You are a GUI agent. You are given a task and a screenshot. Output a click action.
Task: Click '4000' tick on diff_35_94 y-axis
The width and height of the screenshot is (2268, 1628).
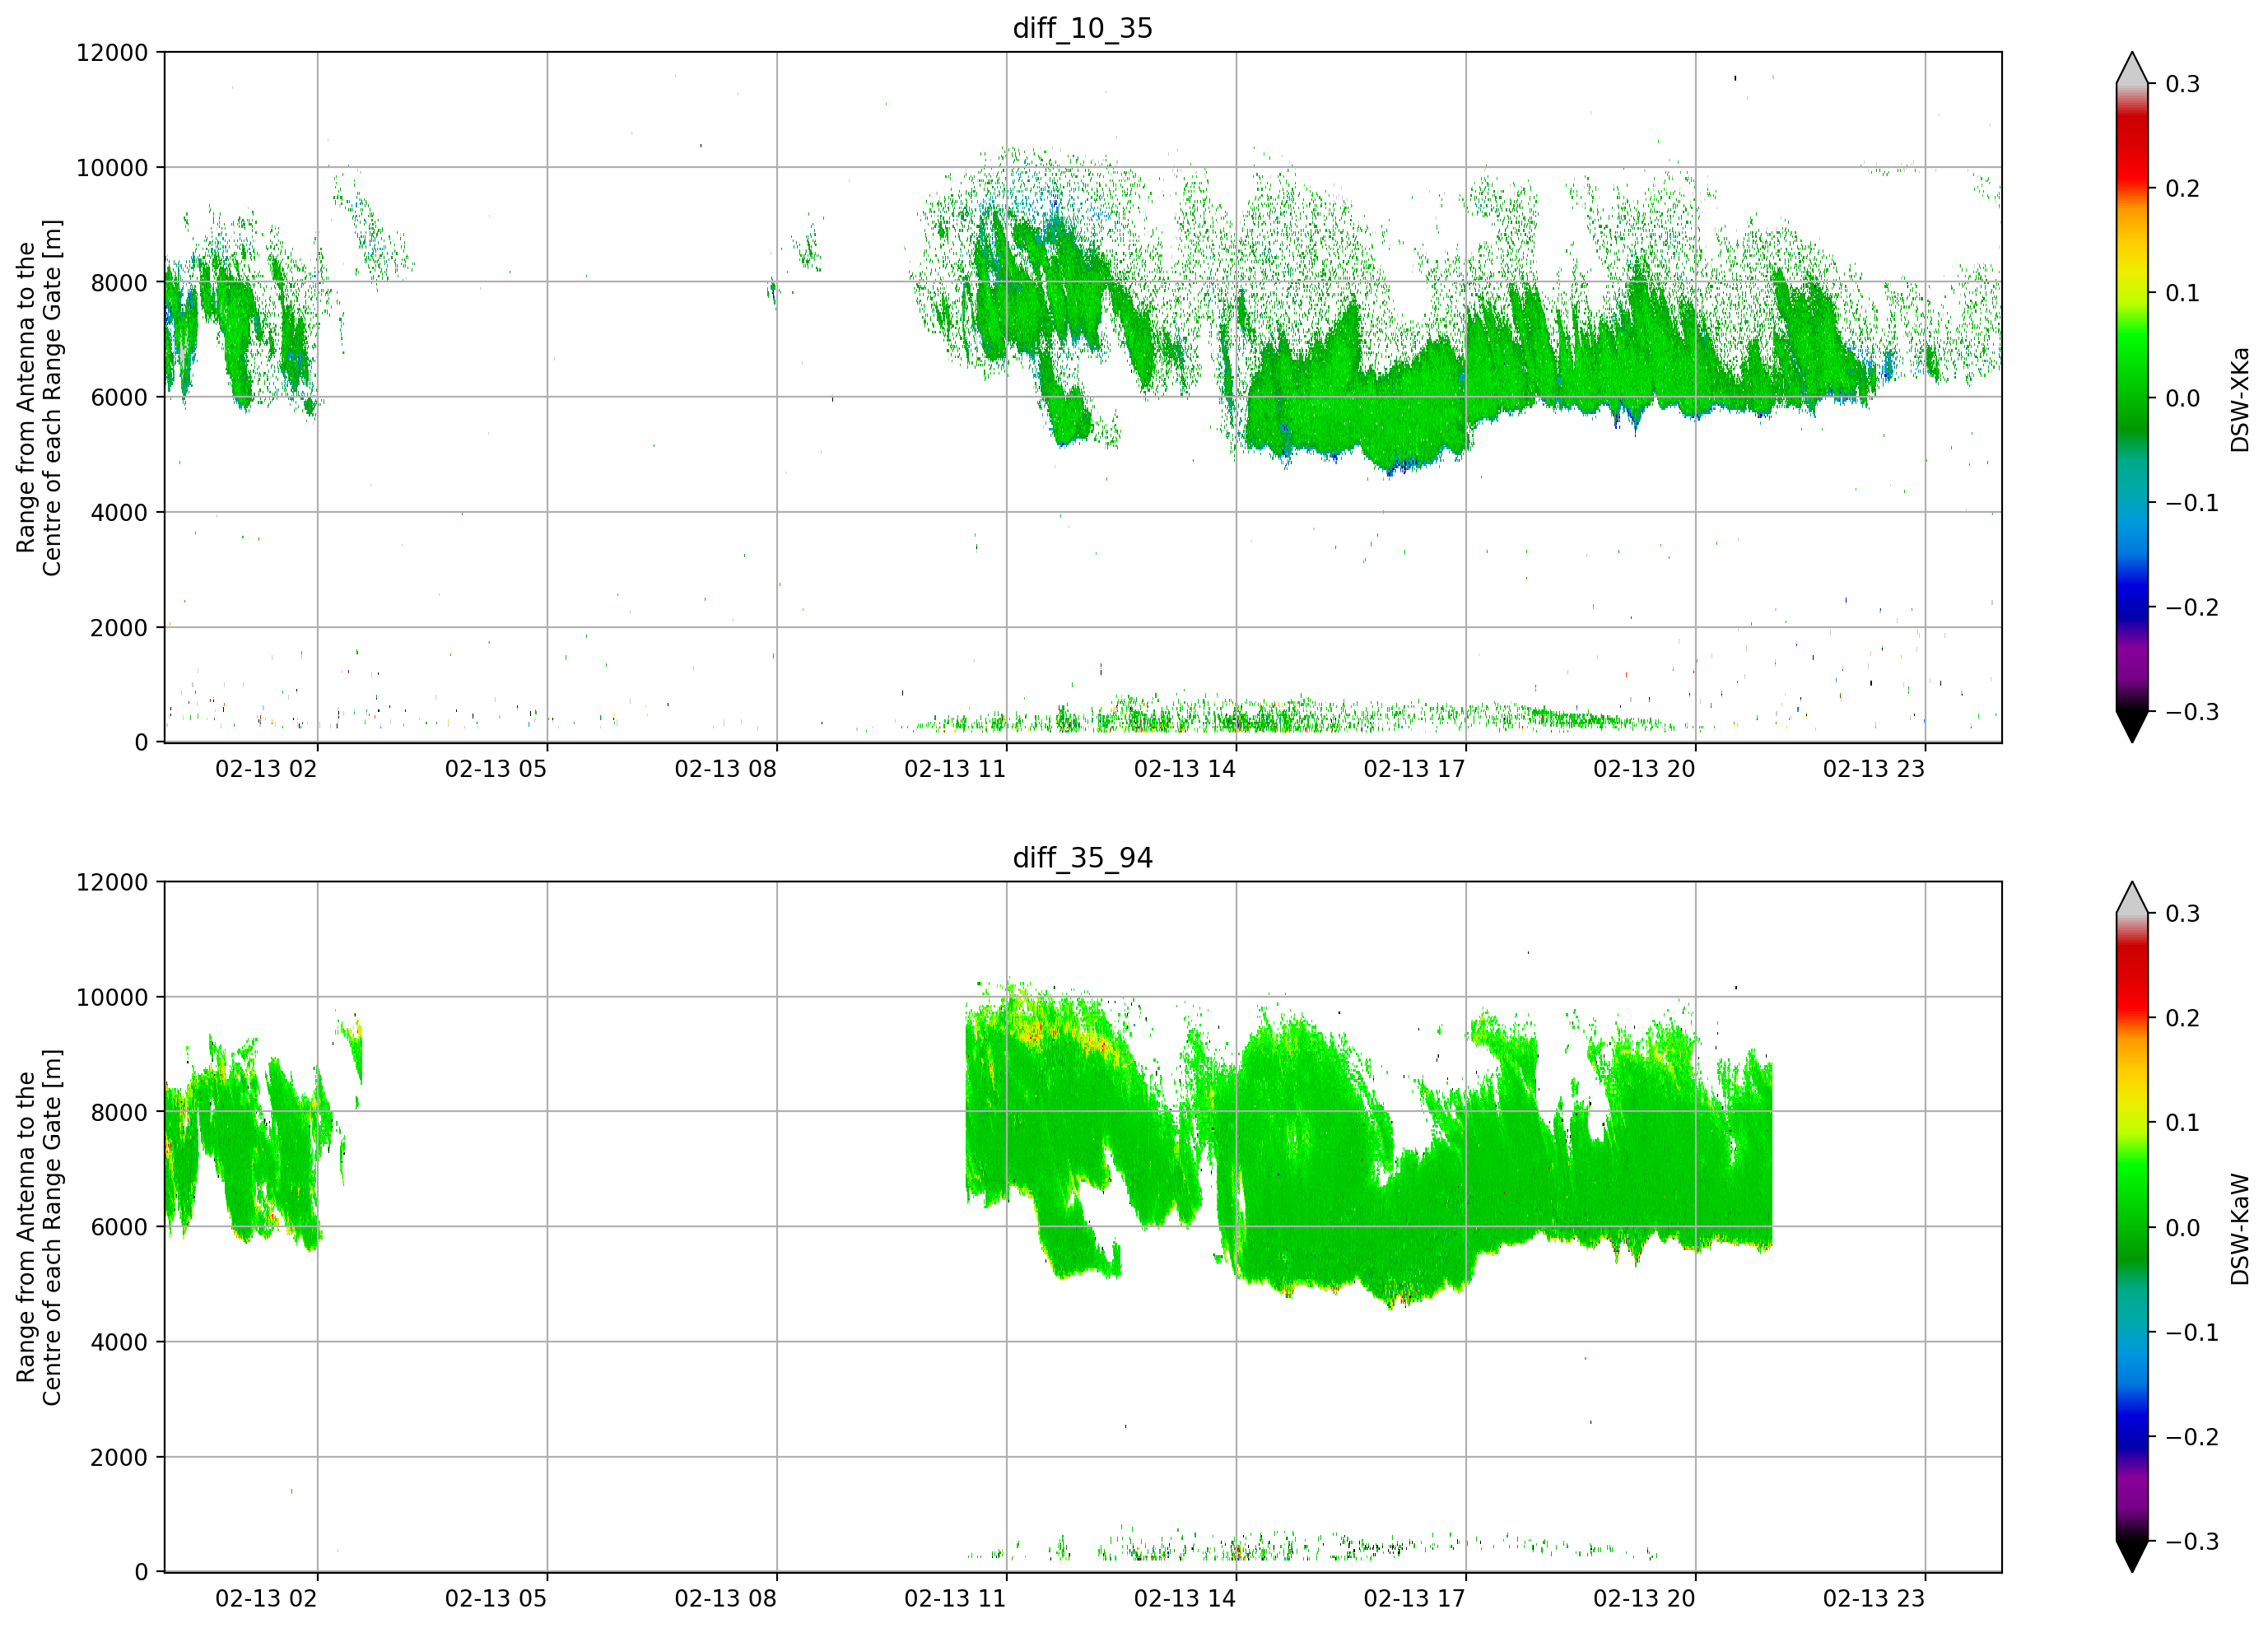119,1343
